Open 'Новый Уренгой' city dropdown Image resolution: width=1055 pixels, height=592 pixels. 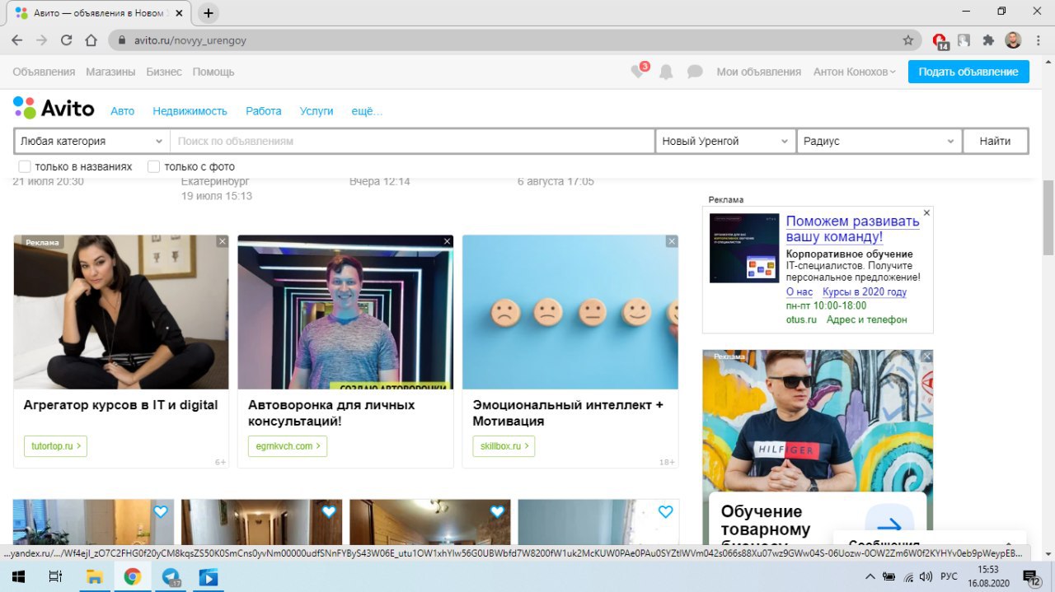click(725, 141)
